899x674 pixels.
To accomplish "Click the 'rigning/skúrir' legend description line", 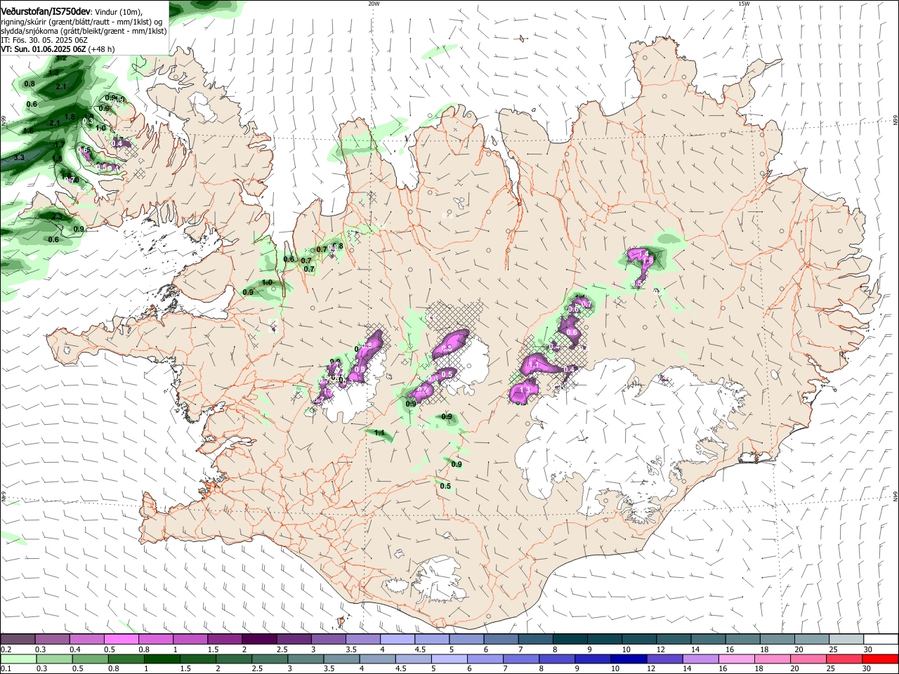I will 81,22.
